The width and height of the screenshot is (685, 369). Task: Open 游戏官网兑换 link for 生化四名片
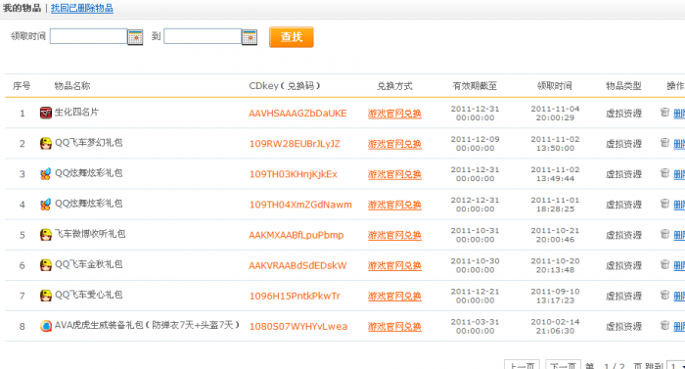(394, 114)
